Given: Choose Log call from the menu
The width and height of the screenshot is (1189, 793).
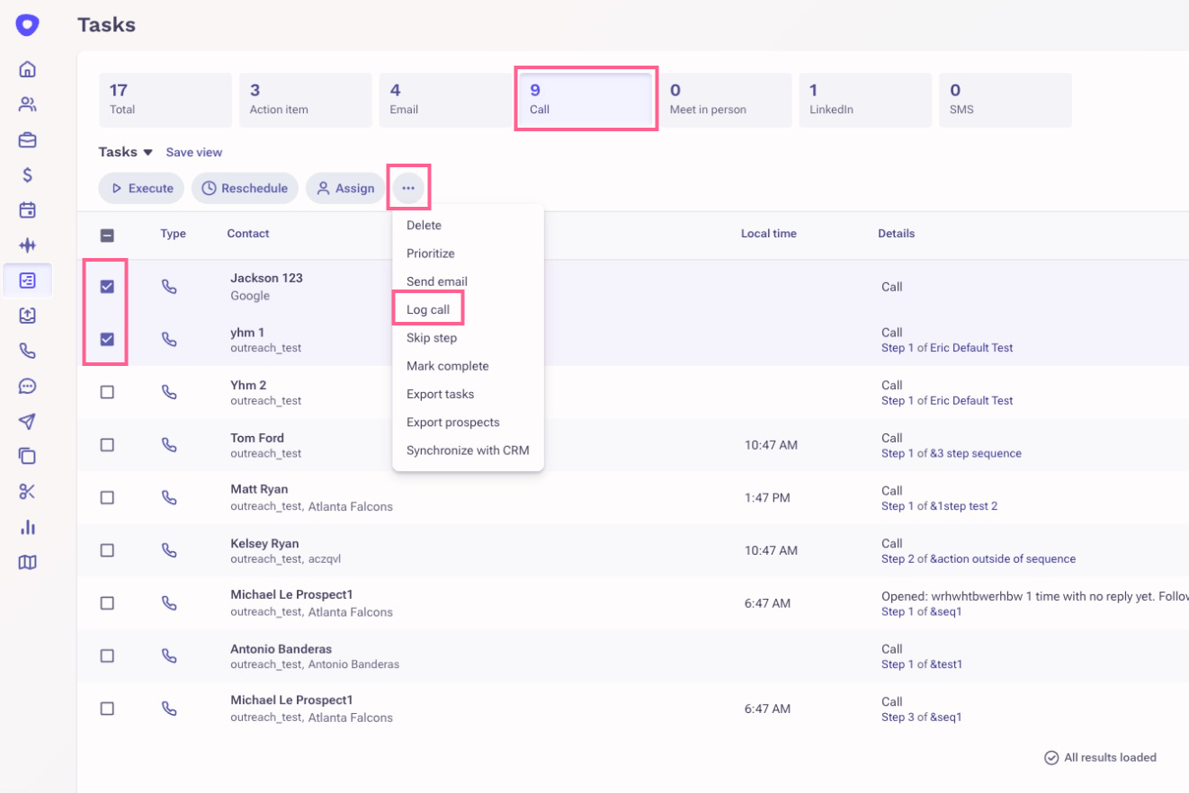Looking at the screenshot, I should (x=468, y=309).
